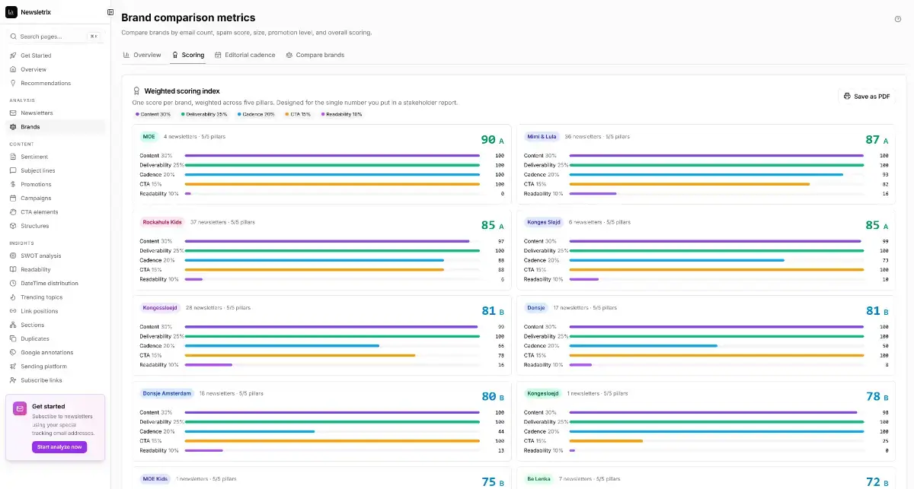Click the CTA elements icon
914x489 pixels.
[x=13, y=212]
